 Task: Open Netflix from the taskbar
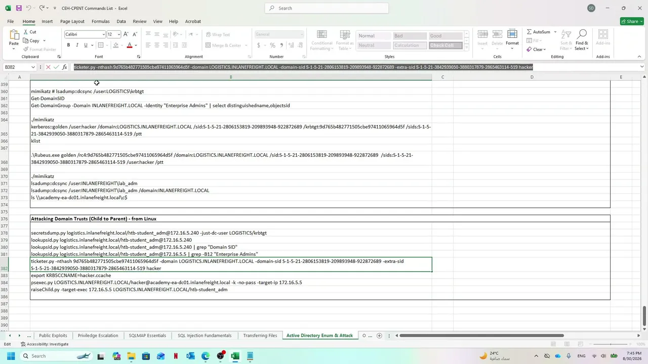pos(176,356)
